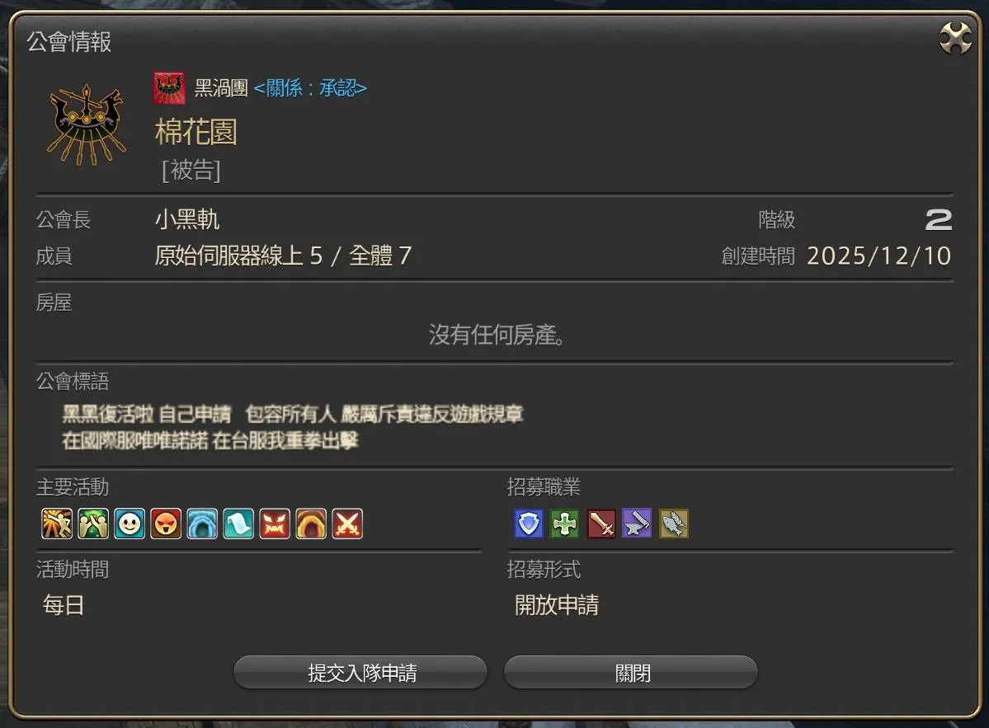Select the Hardcore angry face icon
The image size is (989, 728).
166,524
